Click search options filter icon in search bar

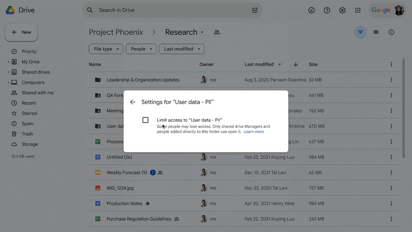(x=255, y=10)
